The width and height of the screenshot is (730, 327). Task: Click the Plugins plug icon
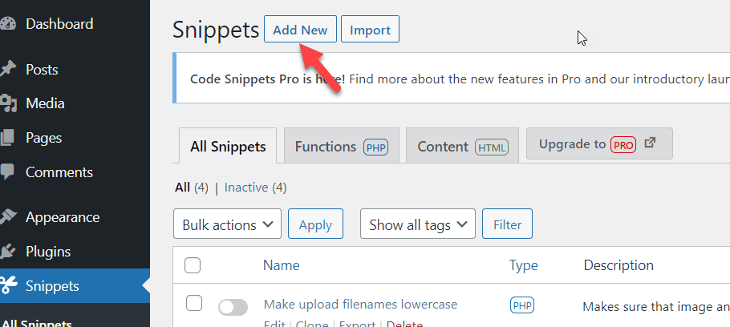(x=7, y=252)
